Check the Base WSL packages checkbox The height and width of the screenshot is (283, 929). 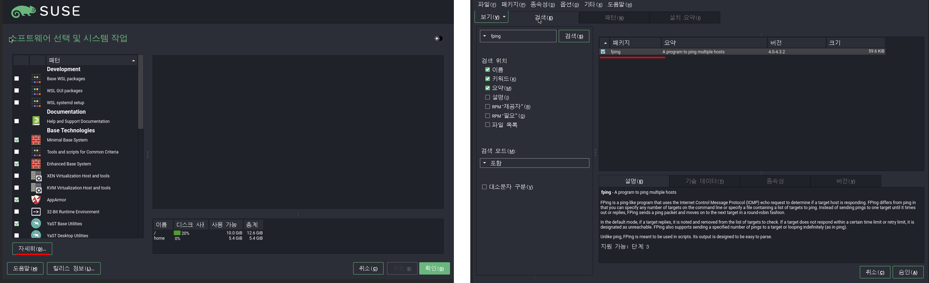pos(16,78)
